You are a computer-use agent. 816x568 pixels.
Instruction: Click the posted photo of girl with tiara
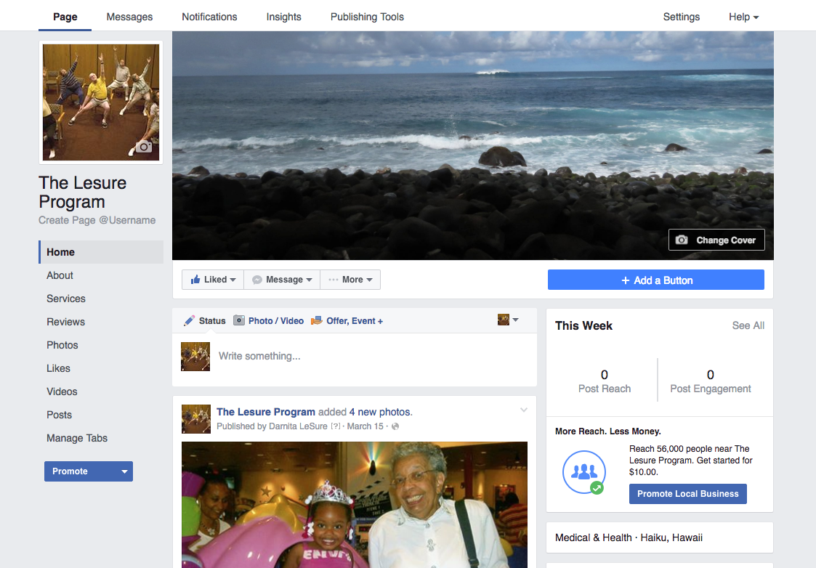pyautogui.click(x=355, y=505)
